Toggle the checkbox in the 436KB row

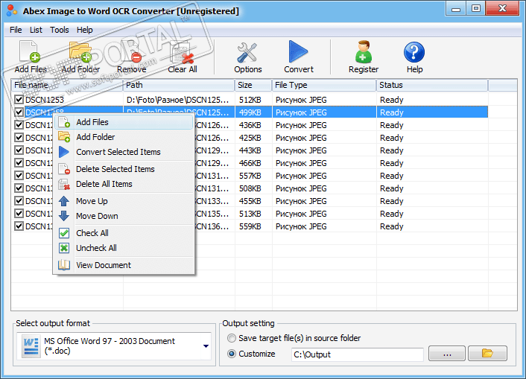click(x=19, y=125)
